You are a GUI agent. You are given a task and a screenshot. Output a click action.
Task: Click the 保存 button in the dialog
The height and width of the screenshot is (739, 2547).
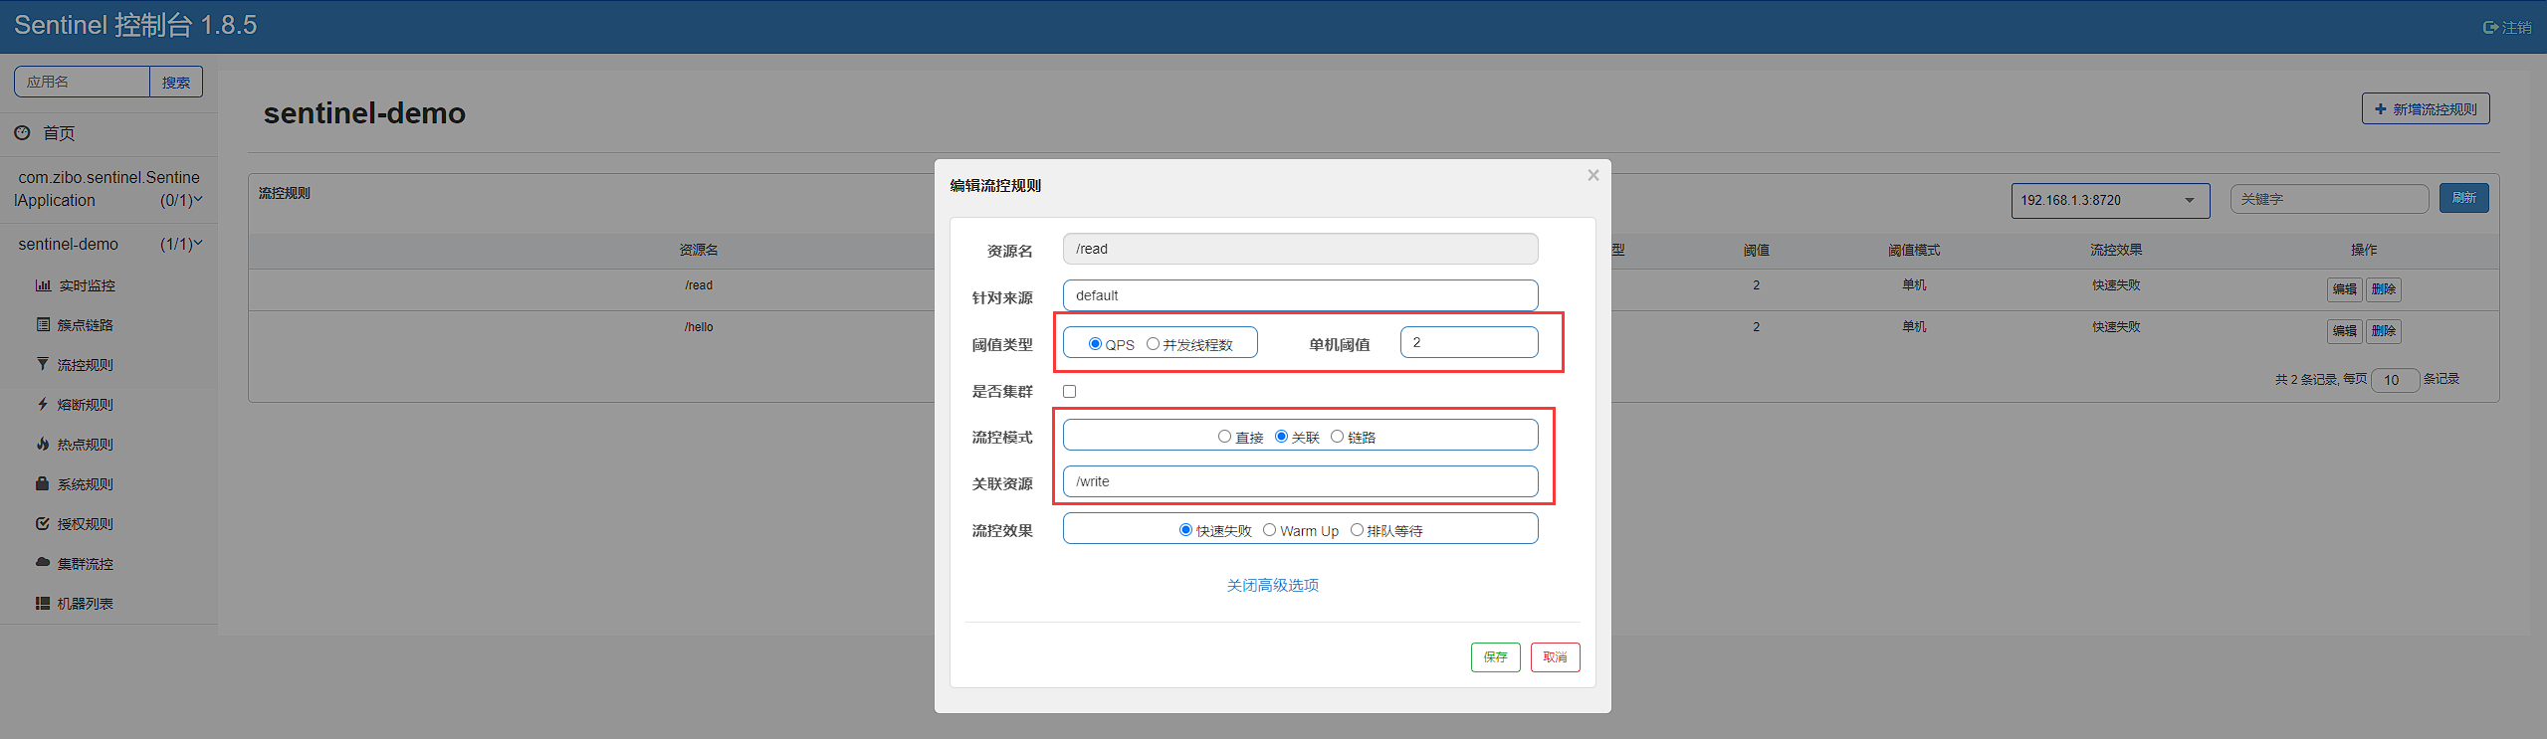click(1495, 657)
